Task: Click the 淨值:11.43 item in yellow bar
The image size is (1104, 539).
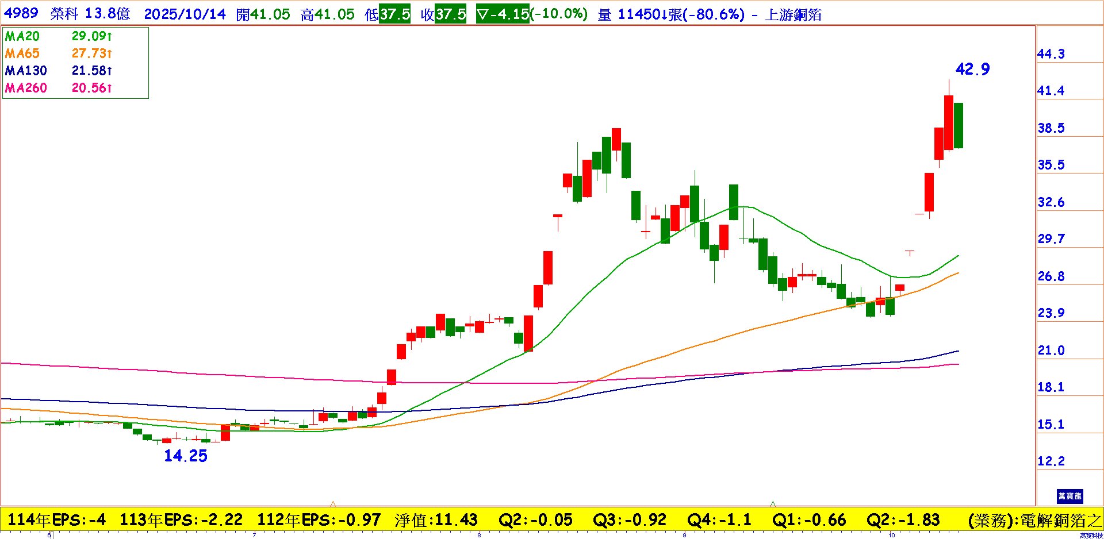Action: pos(436,520)
